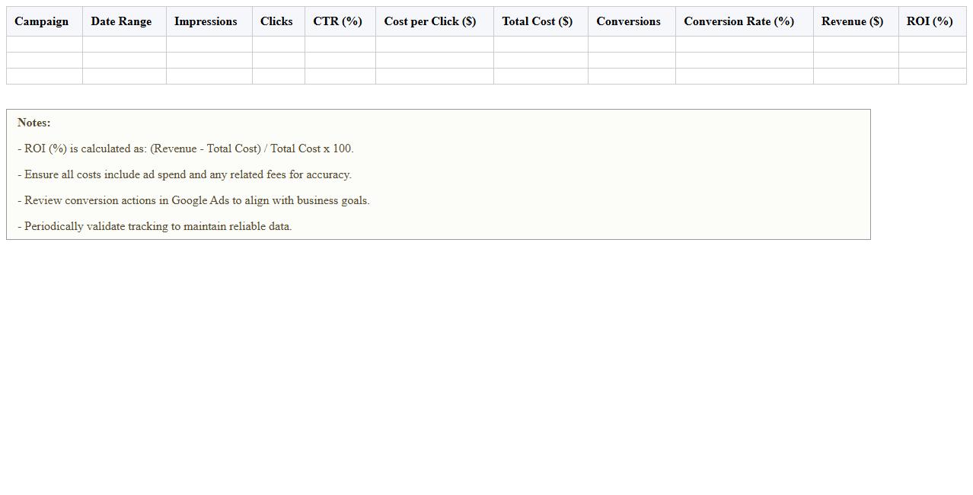
Task: Click the Conversions column header
Action: [x=629, y=21]
